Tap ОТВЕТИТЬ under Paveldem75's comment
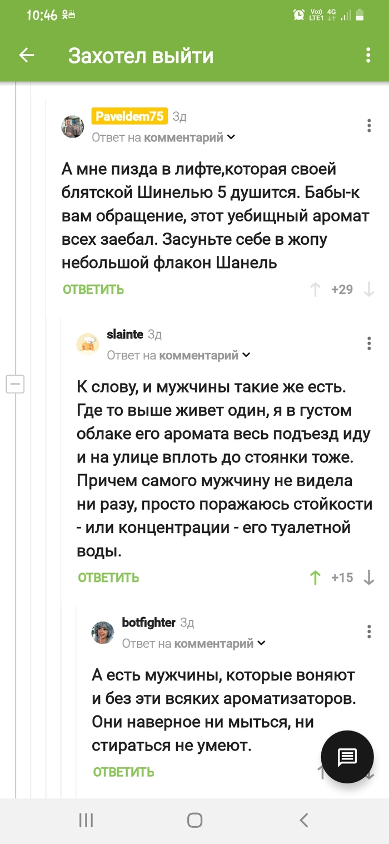Screen dimensions: 389x844 93,289
